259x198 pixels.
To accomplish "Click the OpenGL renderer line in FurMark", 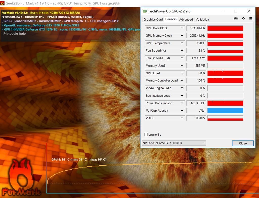I will 40,25.
